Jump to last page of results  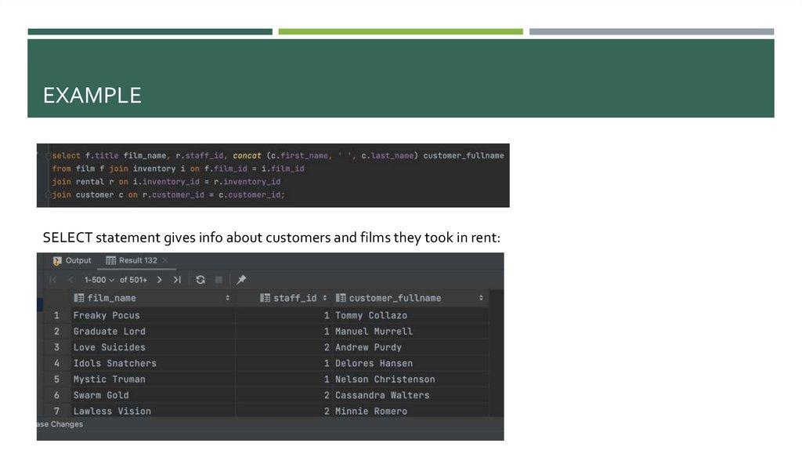(x=177, y=280)
